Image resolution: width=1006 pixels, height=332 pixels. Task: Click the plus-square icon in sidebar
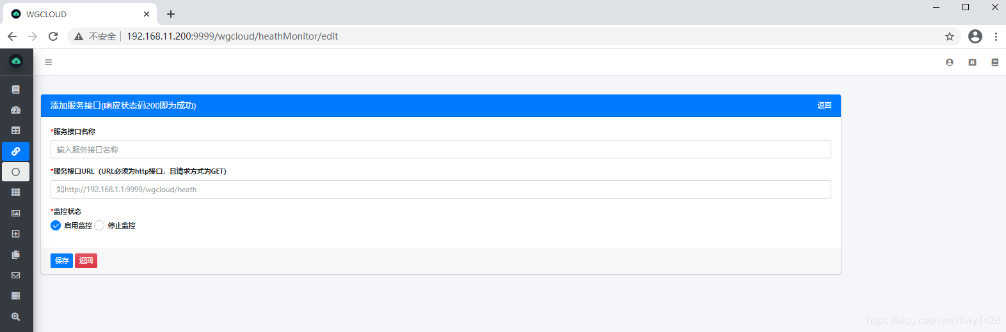(16, 234)
